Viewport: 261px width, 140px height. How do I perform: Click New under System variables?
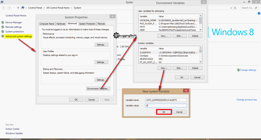162,68
